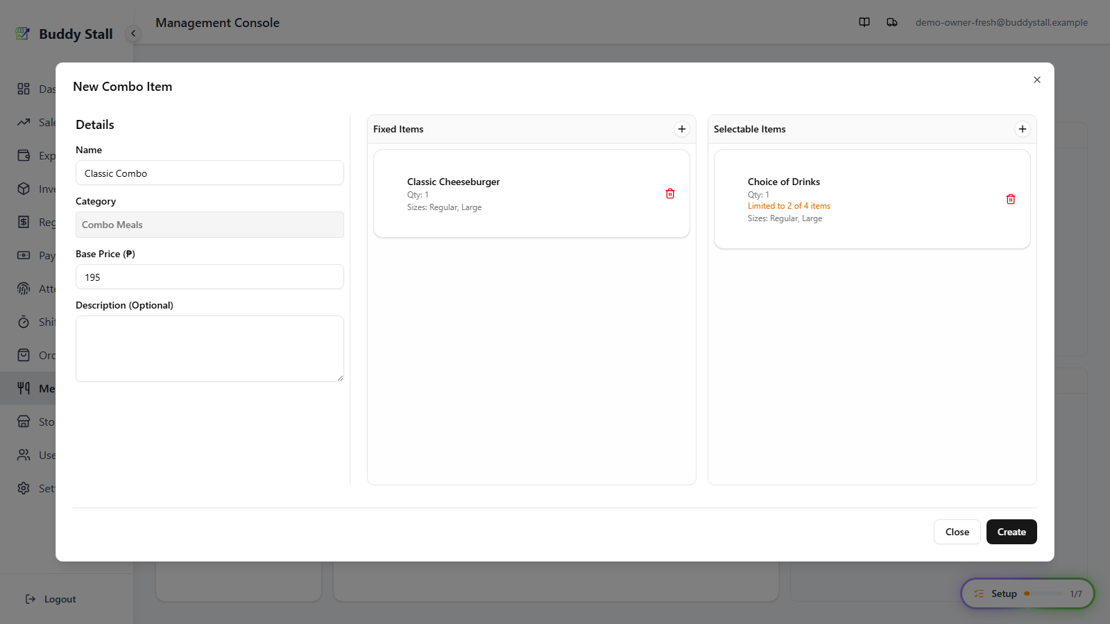Click into the Description (Optional) textarea
Viewport: 1110px width, 624px height.
pyautogui.click(x=210, y=349)
